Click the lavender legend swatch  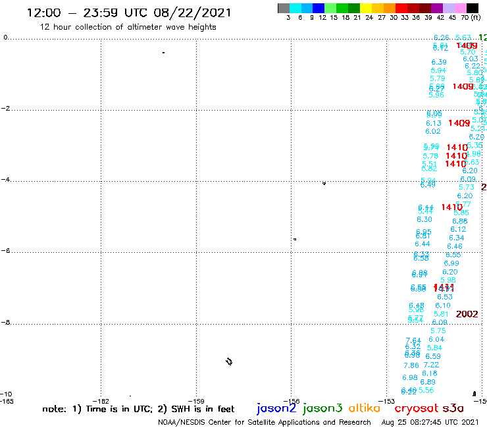tap(448, 8)
